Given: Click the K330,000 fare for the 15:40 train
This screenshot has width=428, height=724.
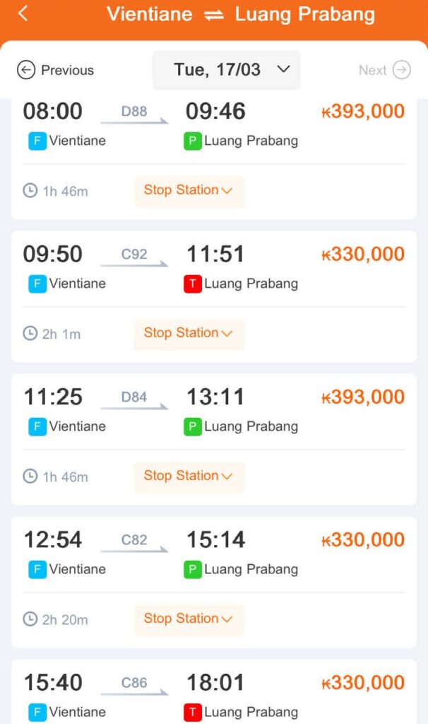Looking at the screenshot, I should pyautogui.click(x=362, y=683).
